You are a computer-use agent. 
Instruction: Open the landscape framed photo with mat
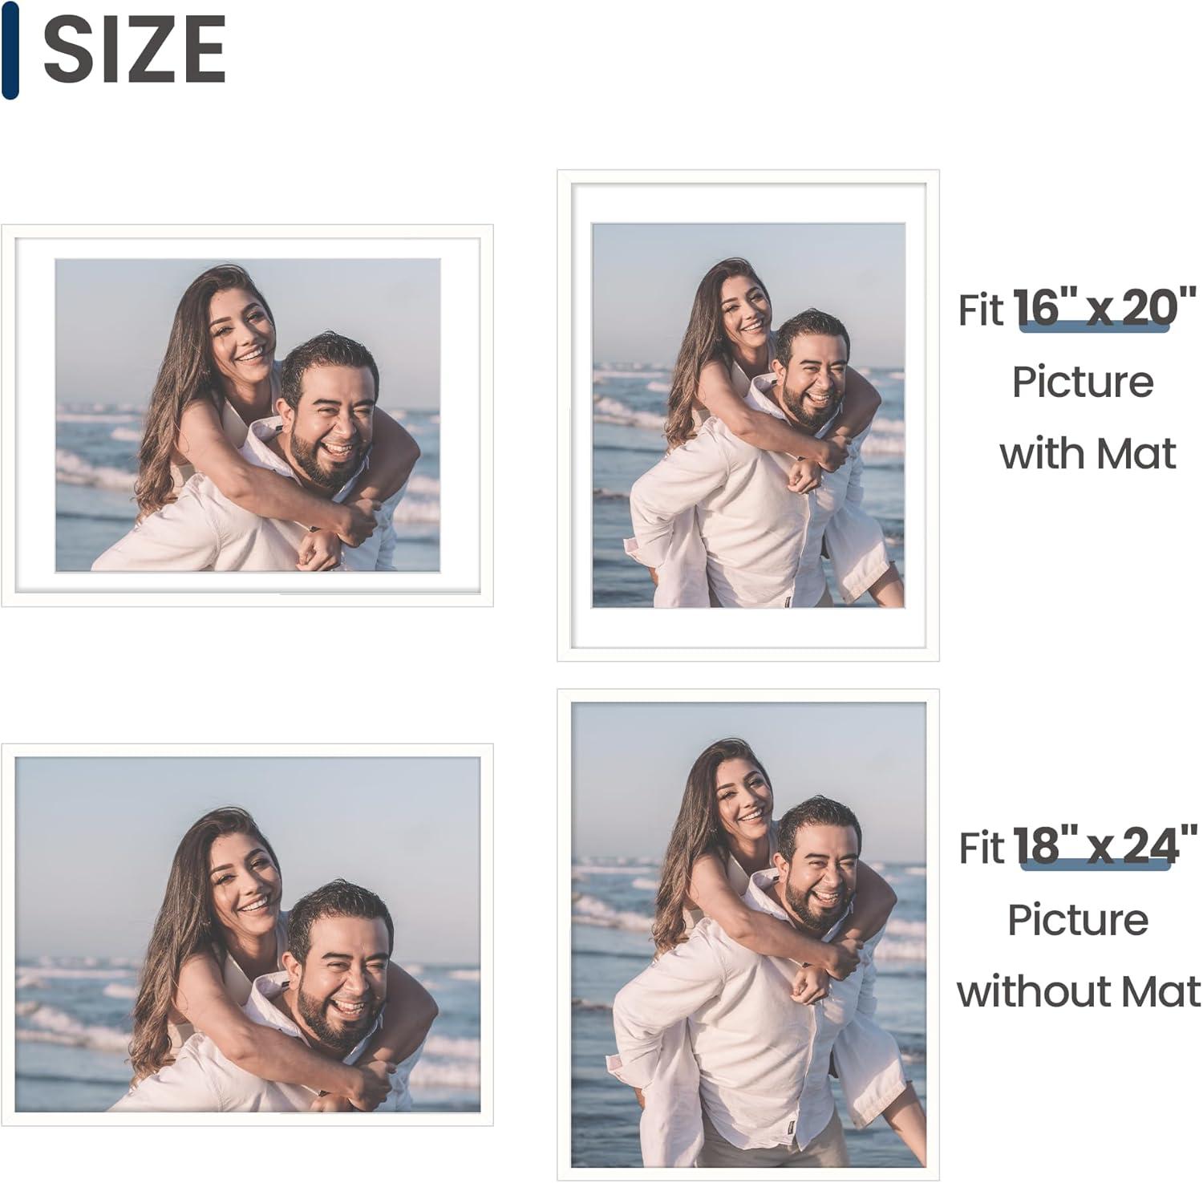point(247,415)
